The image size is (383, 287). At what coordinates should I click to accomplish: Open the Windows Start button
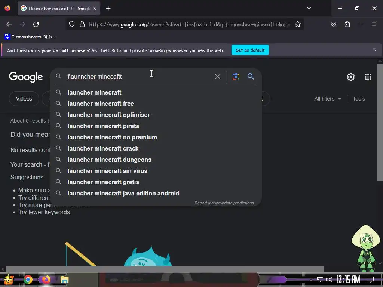[9, 280]
